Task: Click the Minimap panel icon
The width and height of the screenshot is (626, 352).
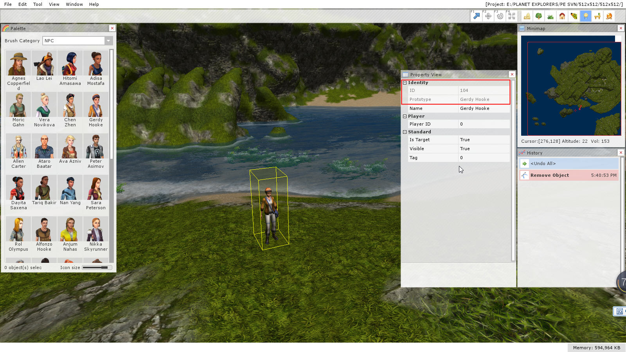Action: tap(522, 28)
